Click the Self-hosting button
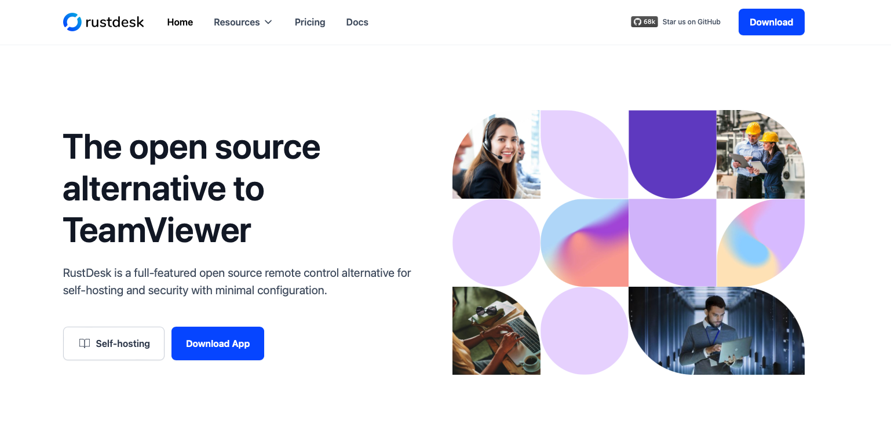This screenshot has height=435, width=891. pyautogui.click(x=114, y=343)
